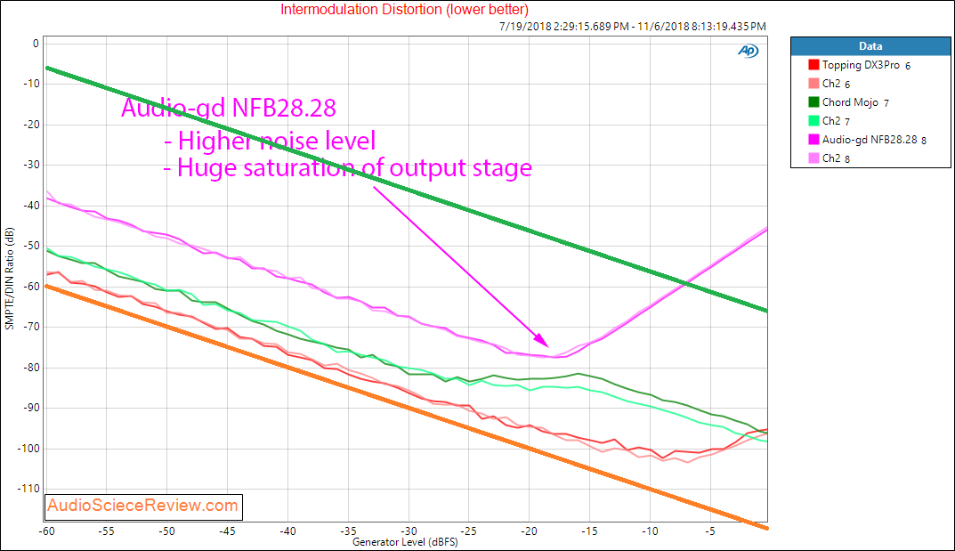Click the 0 tick on the y-axis
The width and height of the screenshot is (955, 551).
(x=36, y=44)
